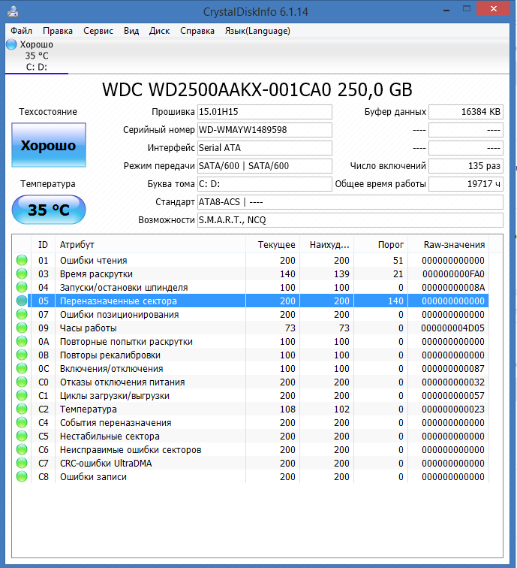Click the Прошивка field 15.01H15
Viewport: 517px width, 568px height.
[x=264, y=112]
